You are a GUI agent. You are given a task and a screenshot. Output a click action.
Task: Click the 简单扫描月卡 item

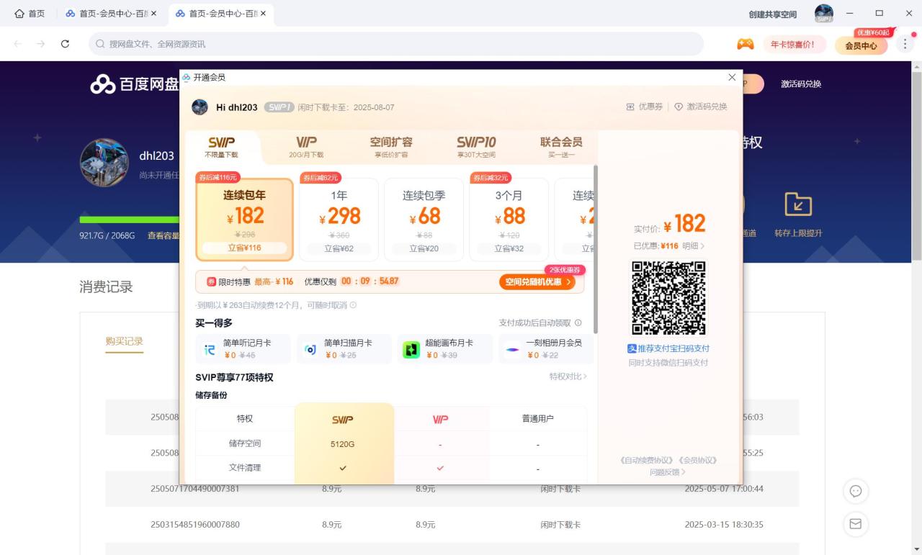[344, 349]
